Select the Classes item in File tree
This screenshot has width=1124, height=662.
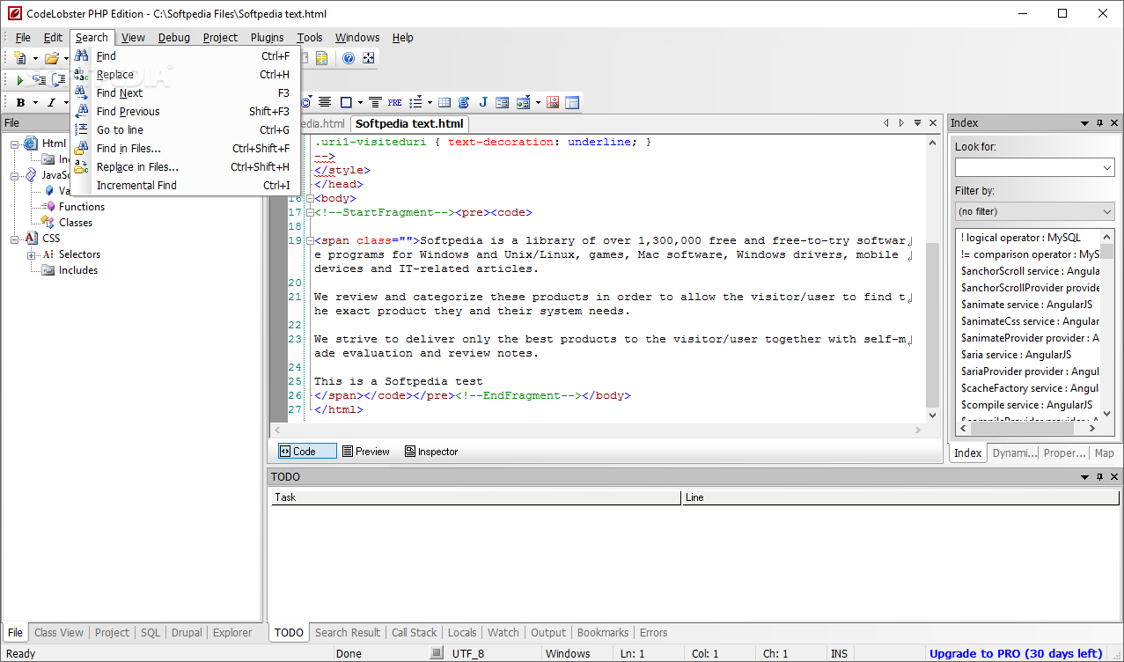click(x=76, y=223)
